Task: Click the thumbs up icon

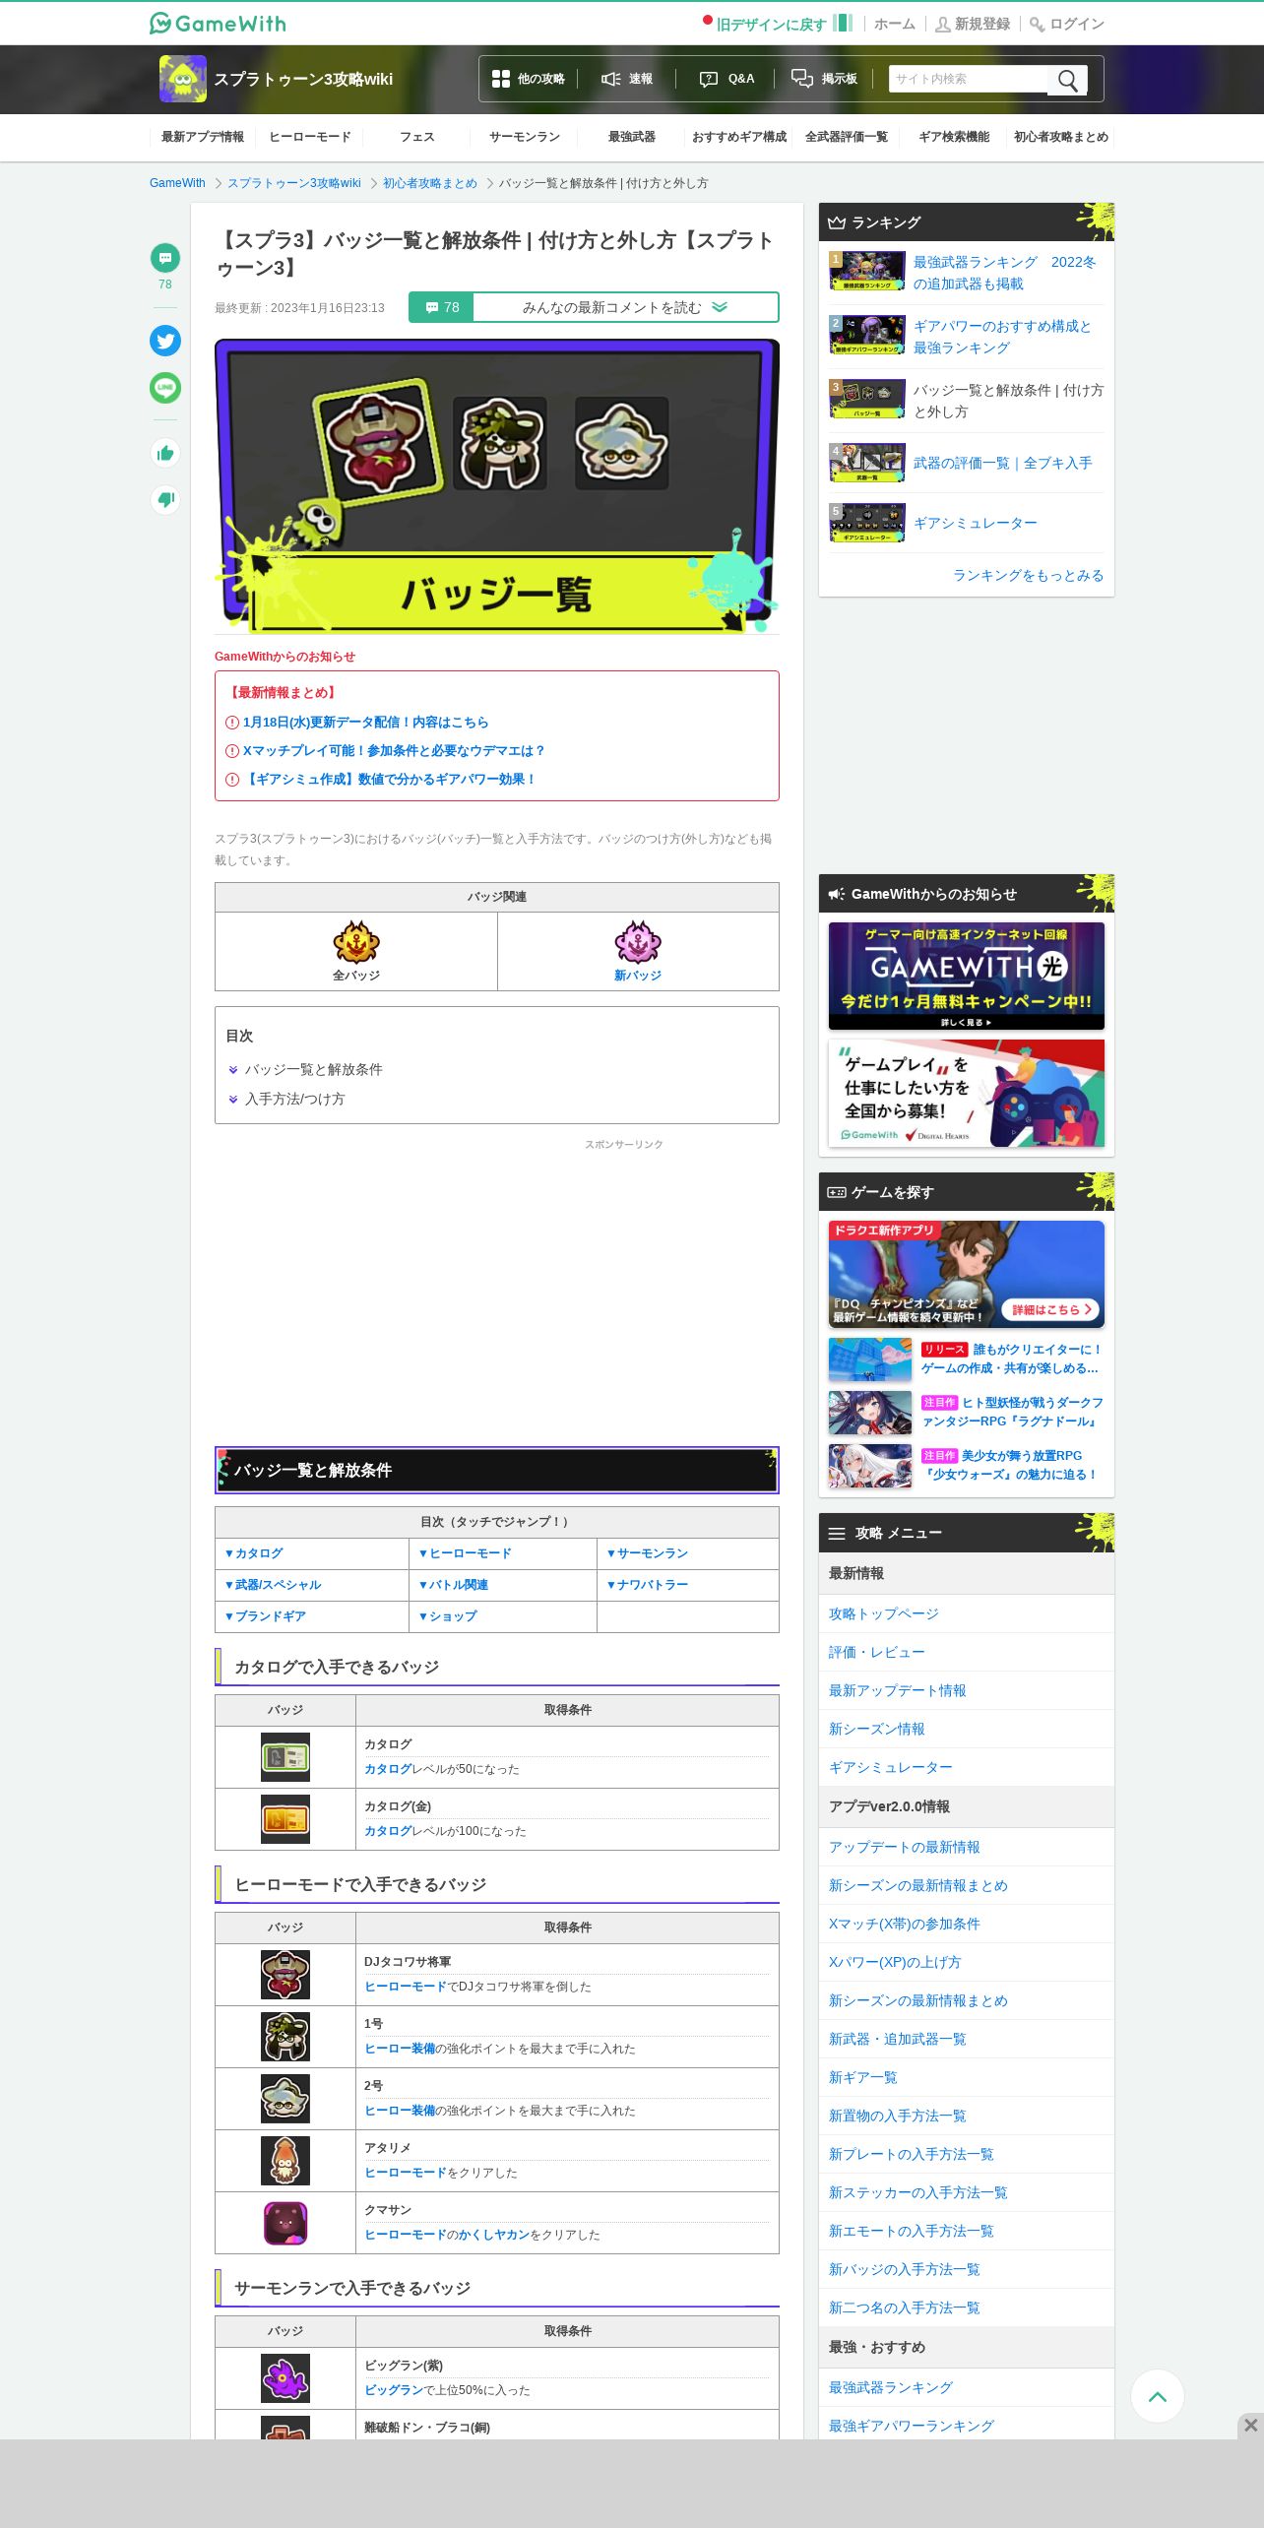Action: (x=165, y=453)
